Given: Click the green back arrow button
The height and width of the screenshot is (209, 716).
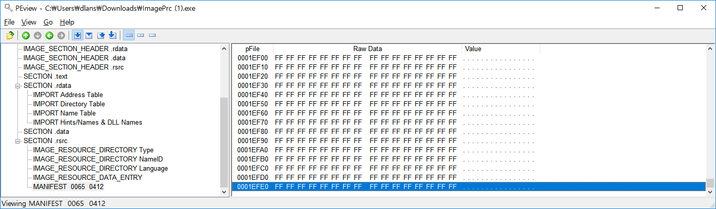Looking at the screenshot, I should [49, 35].
